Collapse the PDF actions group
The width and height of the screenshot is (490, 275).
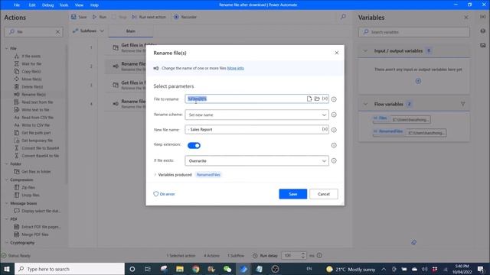7,219
